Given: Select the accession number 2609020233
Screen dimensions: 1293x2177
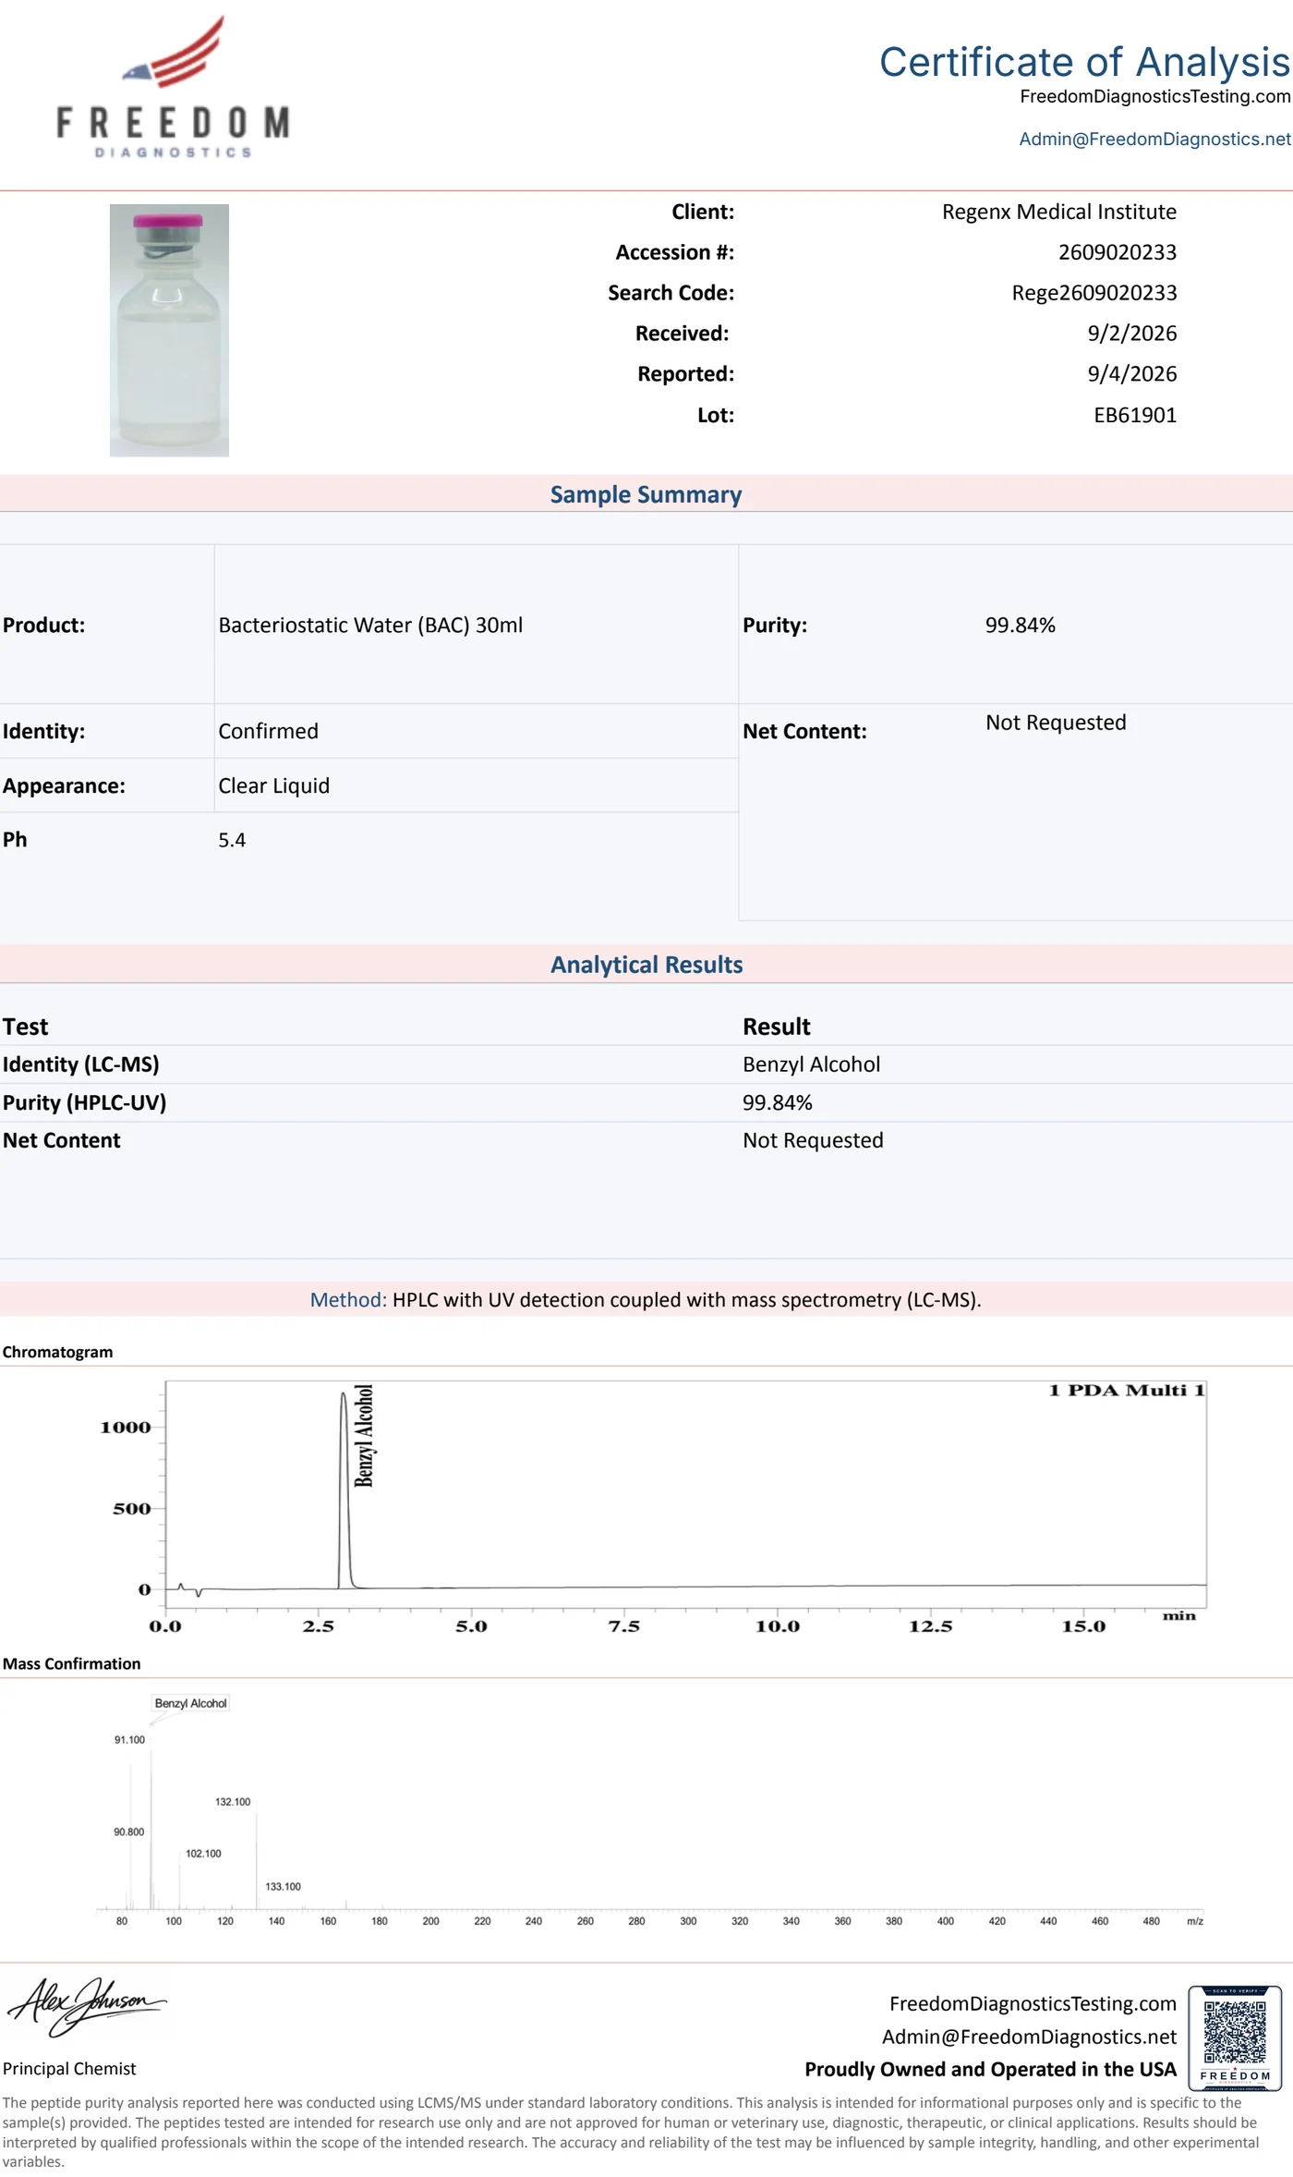Looking at the screenshot, I should [x=1118, y=252].
